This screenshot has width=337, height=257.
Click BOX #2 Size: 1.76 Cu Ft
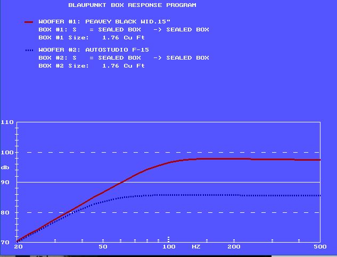[x=92, y=65]
